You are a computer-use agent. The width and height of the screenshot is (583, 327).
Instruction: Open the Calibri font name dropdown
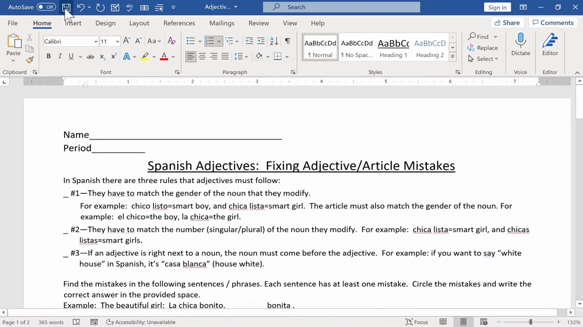pos(95,42)
